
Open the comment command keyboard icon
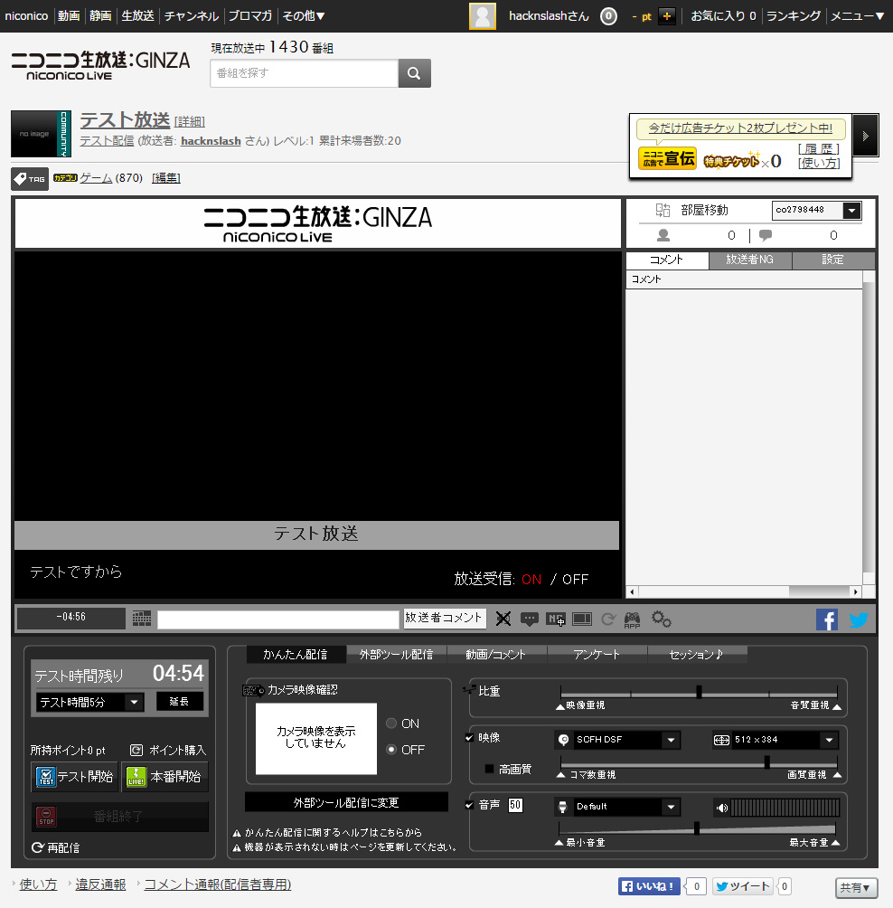tap(142, 619)
